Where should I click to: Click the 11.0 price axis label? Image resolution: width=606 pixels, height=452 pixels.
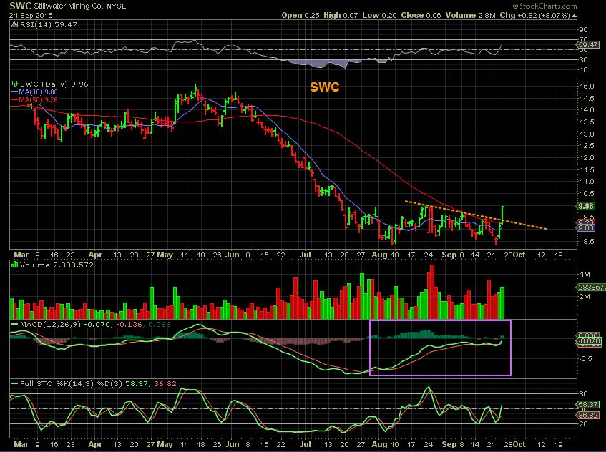tap(587, 182)
